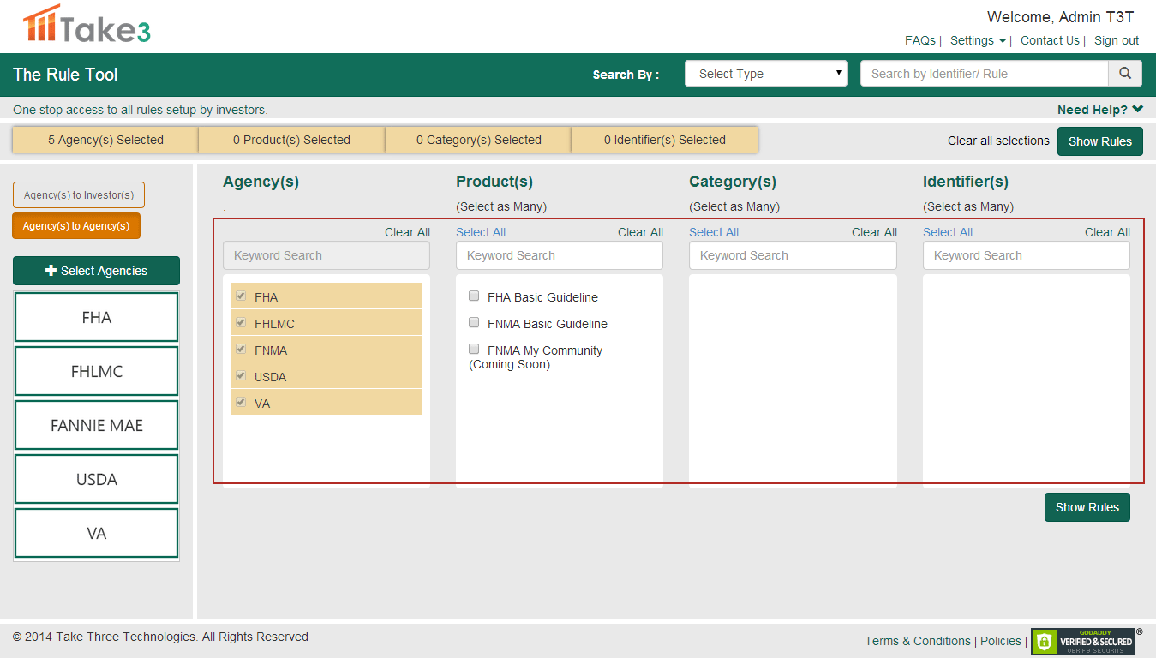Click Clear all selections
Screen dimensions: 1156x658
tap(998, 141)
